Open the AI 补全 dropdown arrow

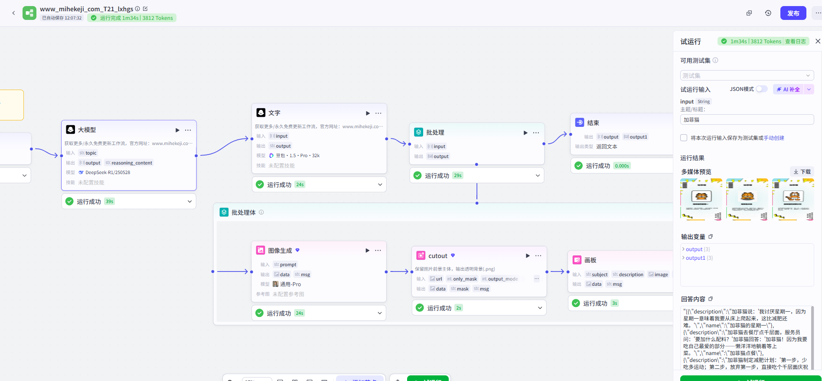coord(809,89)
